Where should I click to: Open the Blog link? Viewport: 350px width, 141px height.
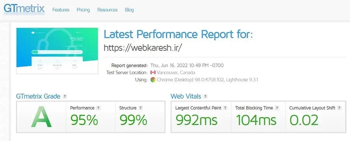click(129, 10)
